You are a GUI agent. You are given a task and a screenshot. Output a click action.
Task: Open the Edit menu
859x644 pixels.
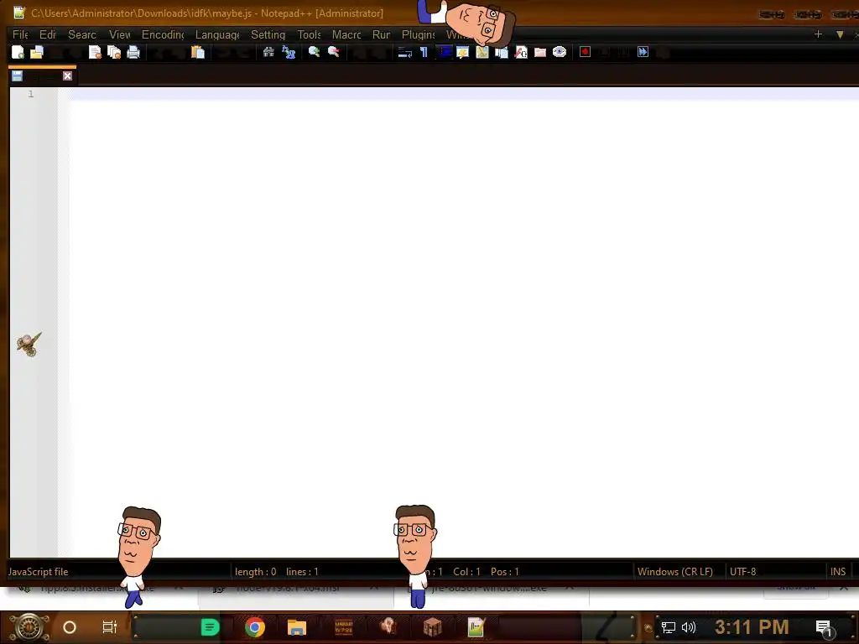coord(48,34)
